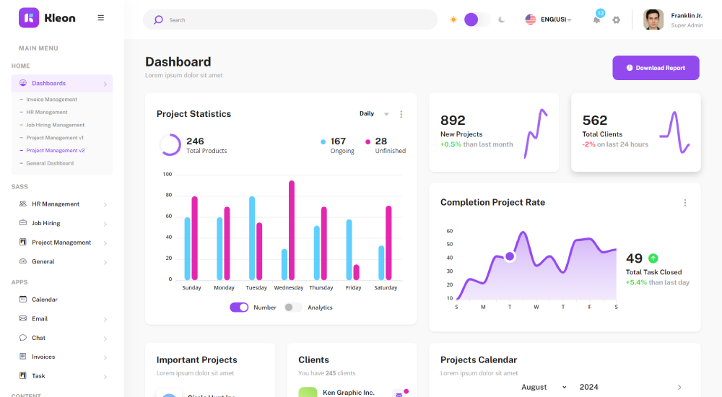722x397 pixels.
Task: Disable the Number chart toggle
Action: click(x=239, y=307)
